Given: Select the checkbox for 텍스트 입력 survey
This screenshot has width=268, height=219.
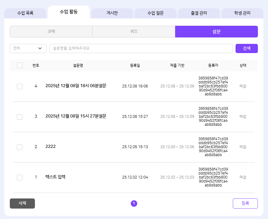Looking at the screenshot, I should point(20,177).
